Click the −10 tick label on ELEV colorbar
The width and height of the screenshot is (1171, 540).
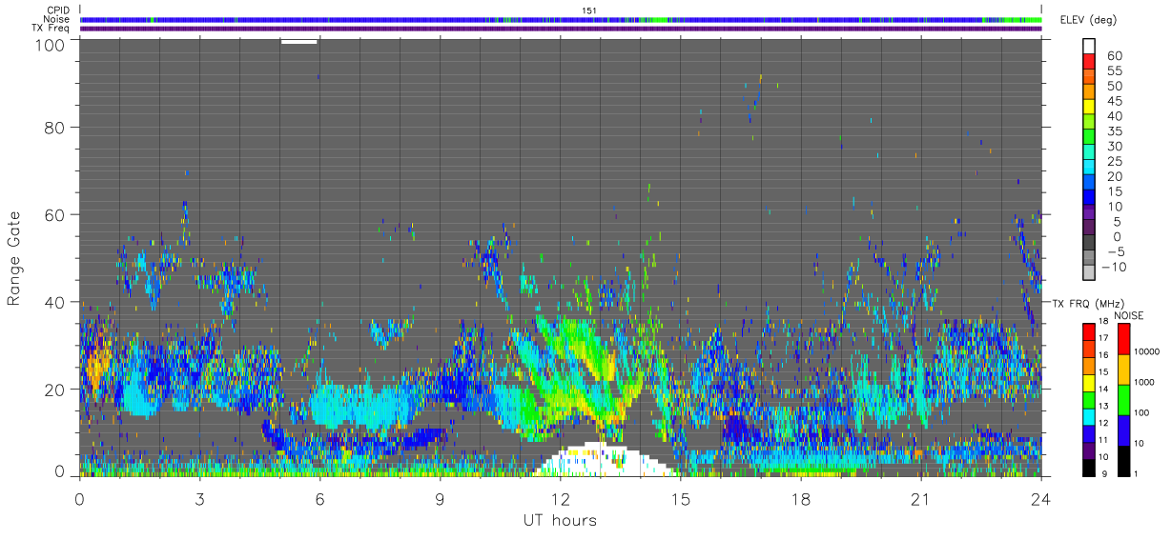click(x=1112, y=268)
